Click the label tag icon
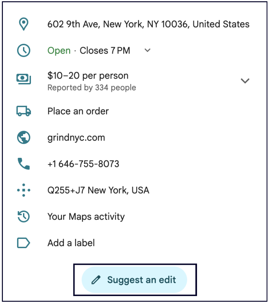This screenshot has height=303, width=269. tap(24, 243)
